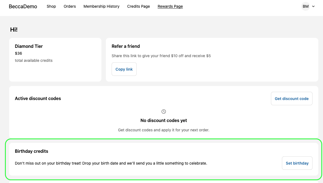Click Get discount code button
The image size is (323, 183).
(x=292, y=99)
